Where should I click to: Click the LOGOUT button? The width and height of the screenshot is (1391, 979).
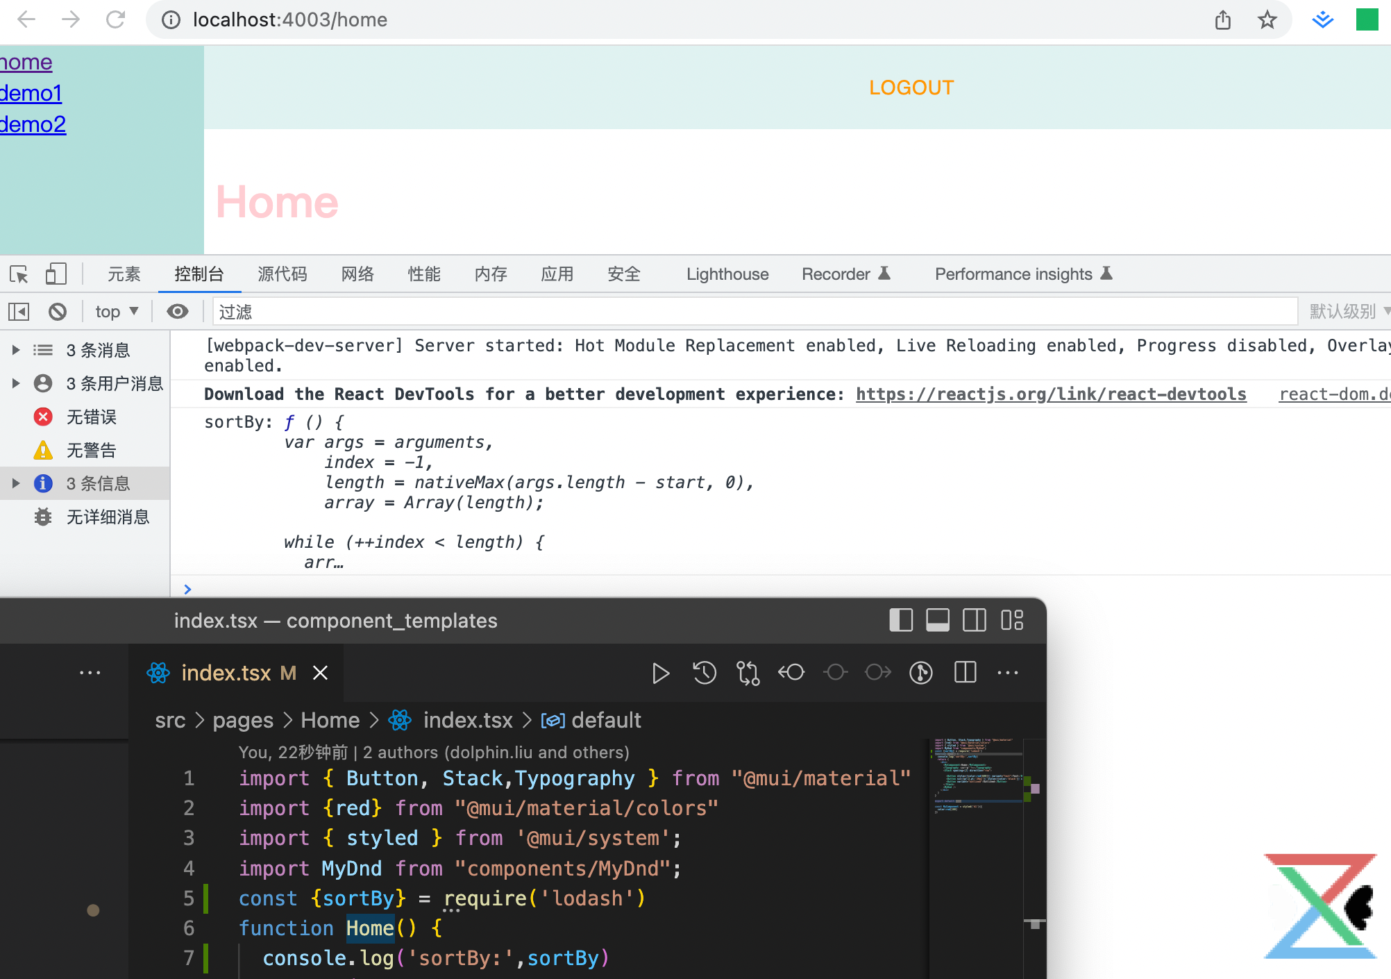point(911,87)
